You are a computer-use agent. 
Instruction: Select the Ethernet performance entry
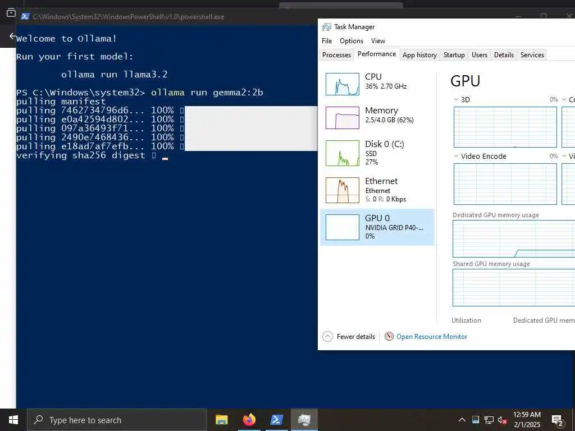click(x=377, y=190)
